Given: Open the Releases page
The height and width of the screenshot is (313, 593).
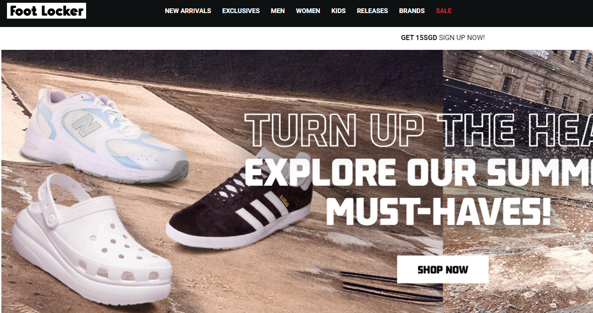Looking at the screenshot, I should pyautogui.click(x=372, y=11).
